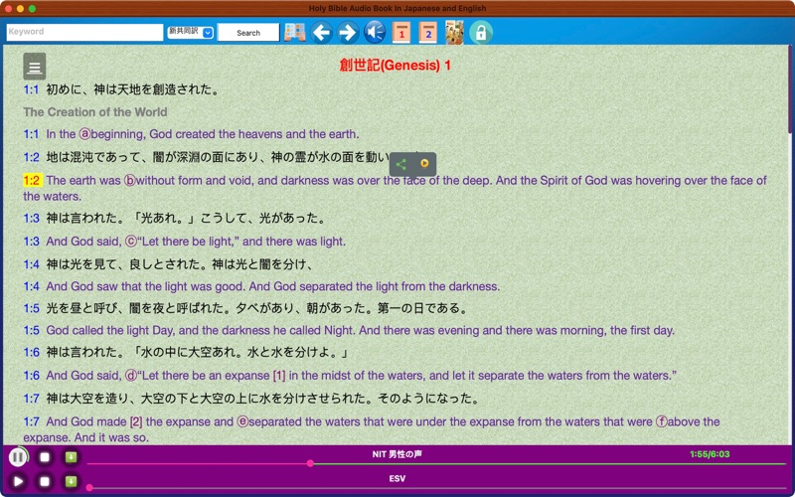
Task: Click the vertical scrollbar of the text
Action: pyautogui.click(x=790, y=88)
